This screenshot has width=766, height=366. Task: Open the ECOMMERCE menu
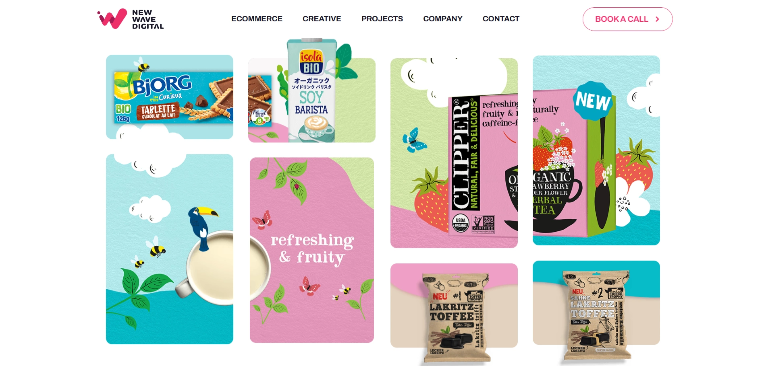click(x=257, y=19)
